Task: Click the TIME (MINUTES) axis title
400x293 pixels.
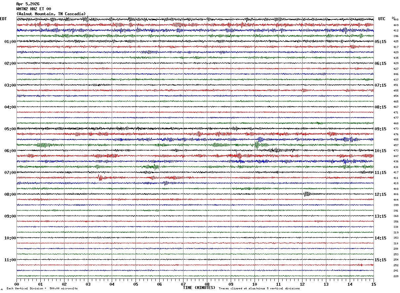Action: pos(199,288)
